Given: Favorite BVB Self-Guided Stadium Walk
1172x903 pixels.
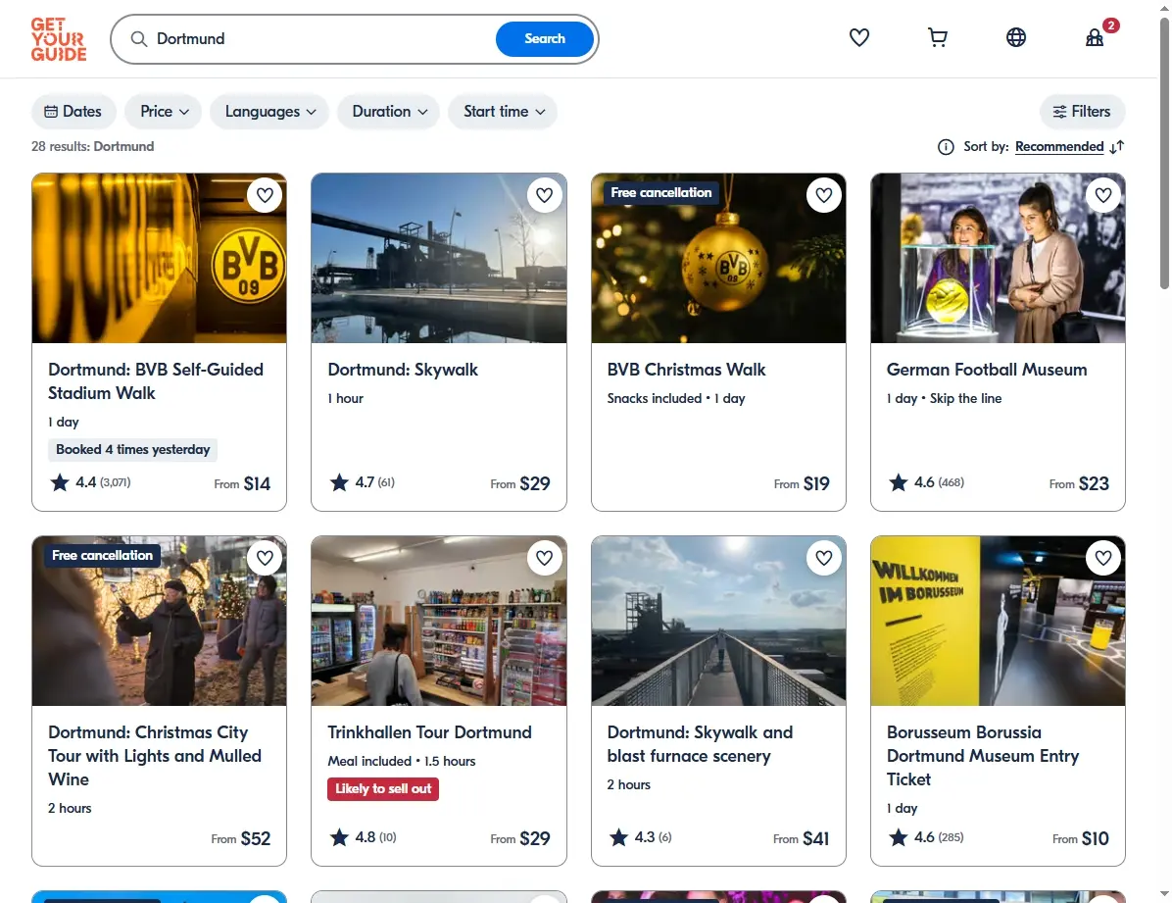Looking at the screenshot, I should tap(265, 195).
